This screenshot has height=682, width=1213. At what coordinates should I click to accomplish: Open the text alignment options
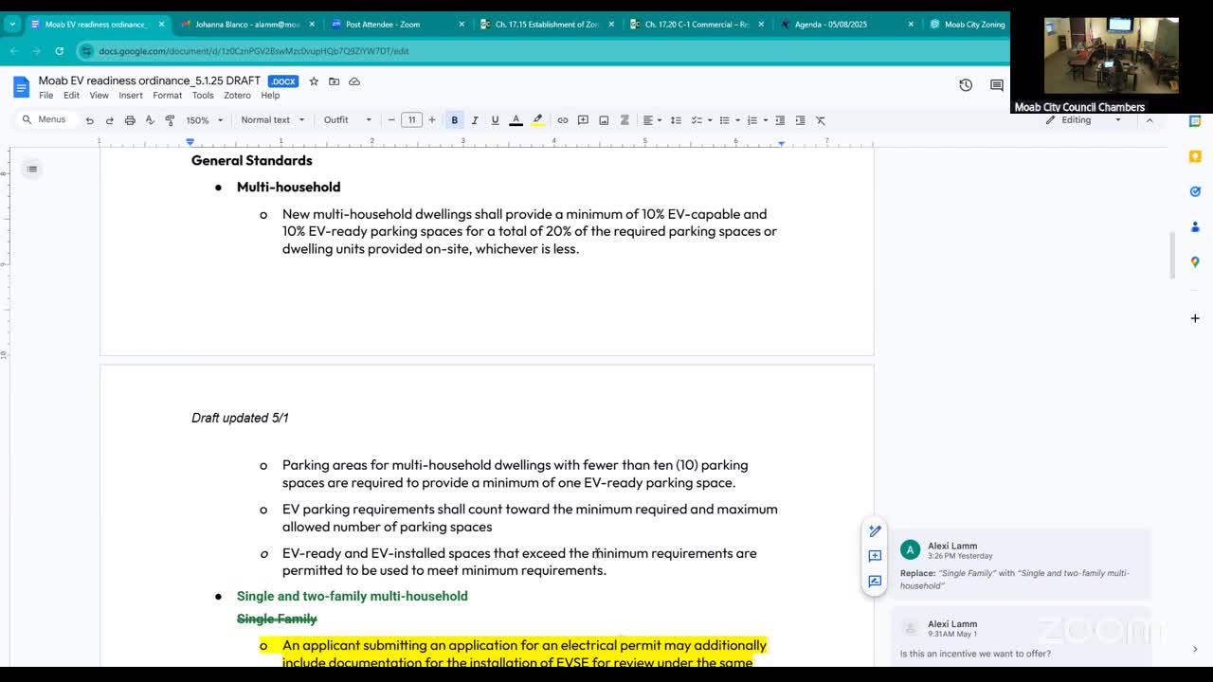pos(652,120)
